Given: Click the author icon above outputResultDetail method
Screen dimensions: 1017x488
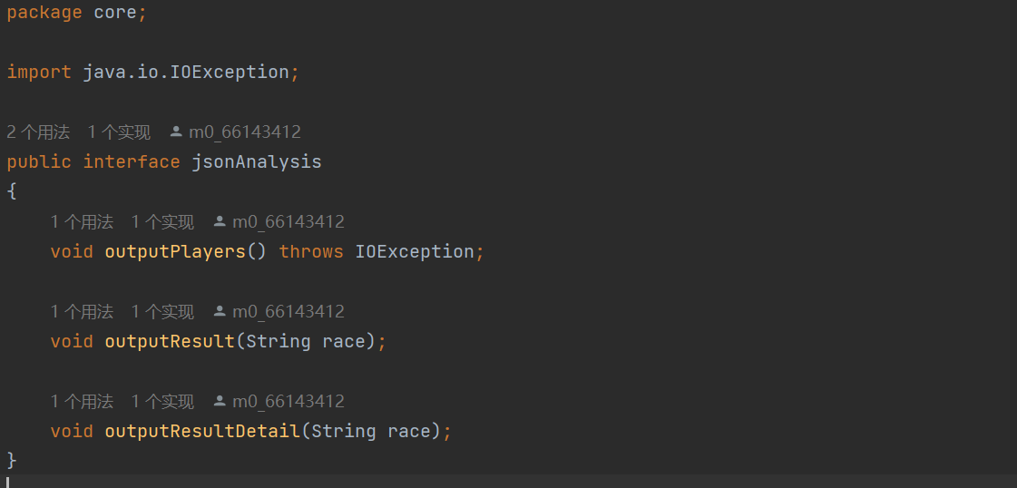Looking at the screenshot, I should pyautogui.click(x=220, y=401).
